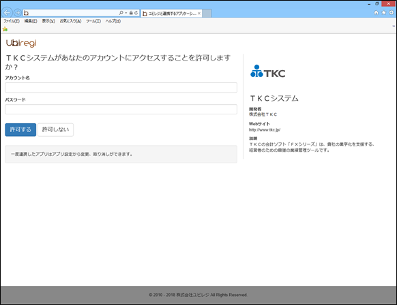The height and width of the screenshot is (305, 397).
Task: Click the TKC logo image
Action: coord(267,71)
